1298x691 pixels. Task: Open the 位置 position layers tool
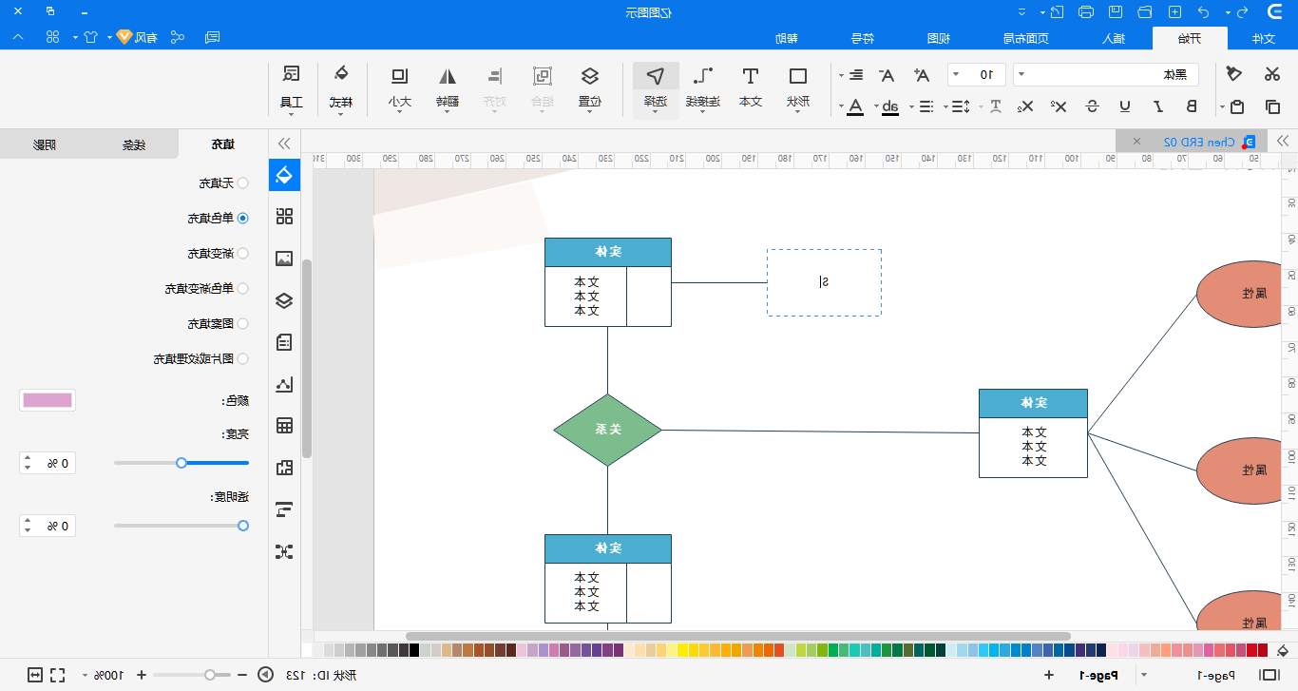coord(589,87)
